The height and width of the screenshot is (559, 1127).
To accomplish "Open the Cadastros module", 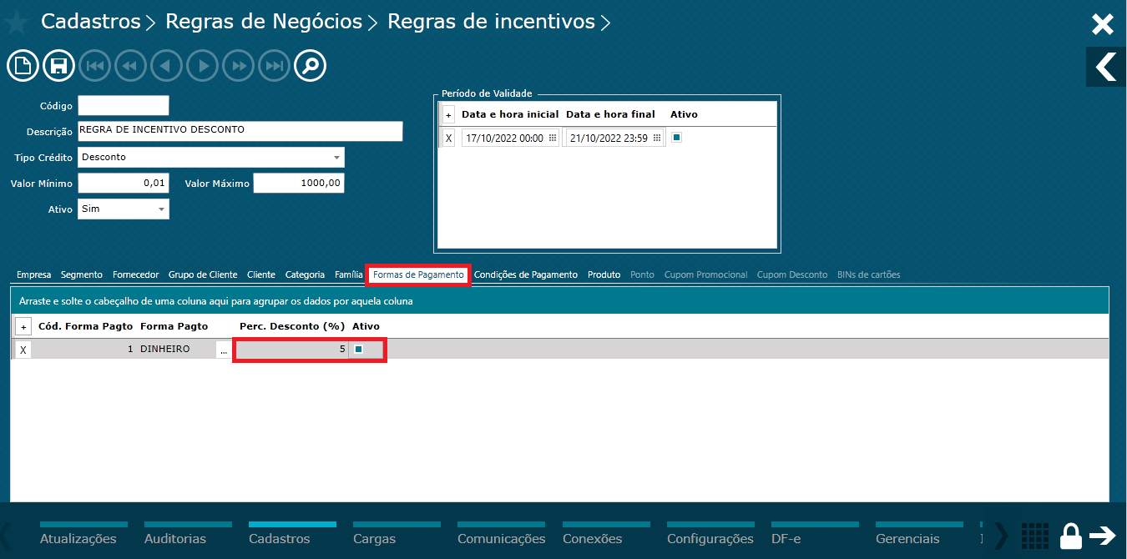I will pyautogui.click(x=280, y=539).
